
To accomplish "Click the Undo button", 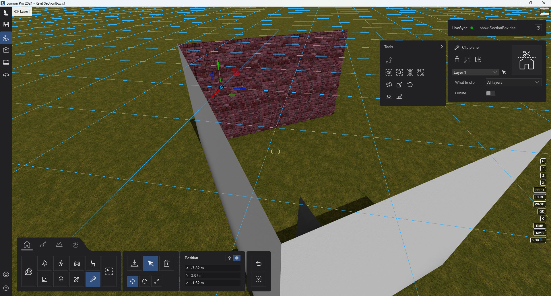I will coord(258,263).
